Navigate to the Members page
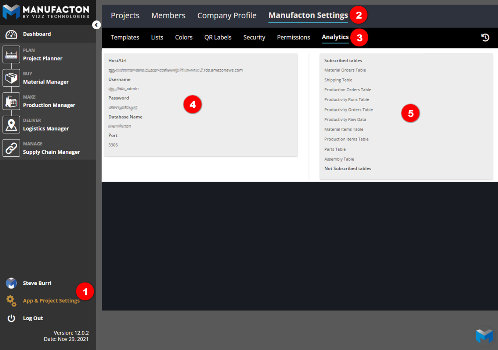498x350 pixels. pyautogui.click(x=168, y=15)
